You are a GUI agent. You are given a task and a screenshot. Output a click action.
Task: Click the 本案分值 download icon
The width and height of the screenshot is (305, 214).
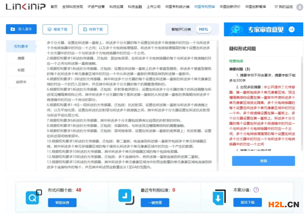219,197
